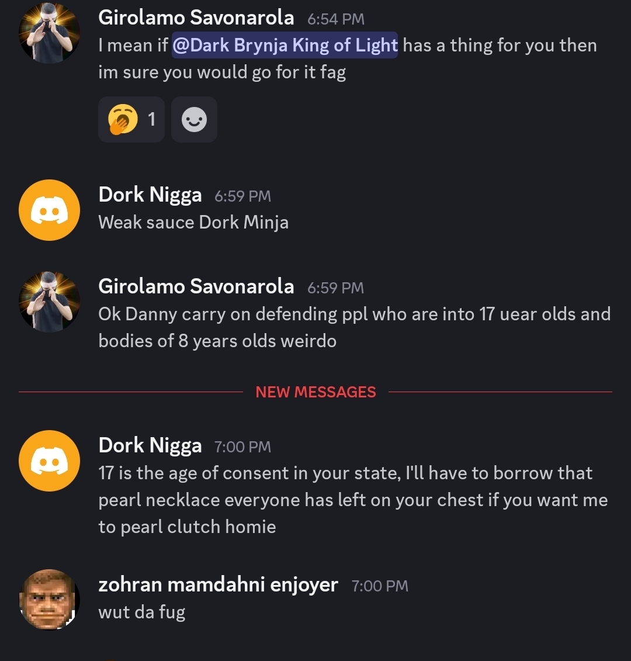Viewport: 631px width, 661px height.
Task: Open the pixelated Doom face avatar
Action: [x=49, y=599]
